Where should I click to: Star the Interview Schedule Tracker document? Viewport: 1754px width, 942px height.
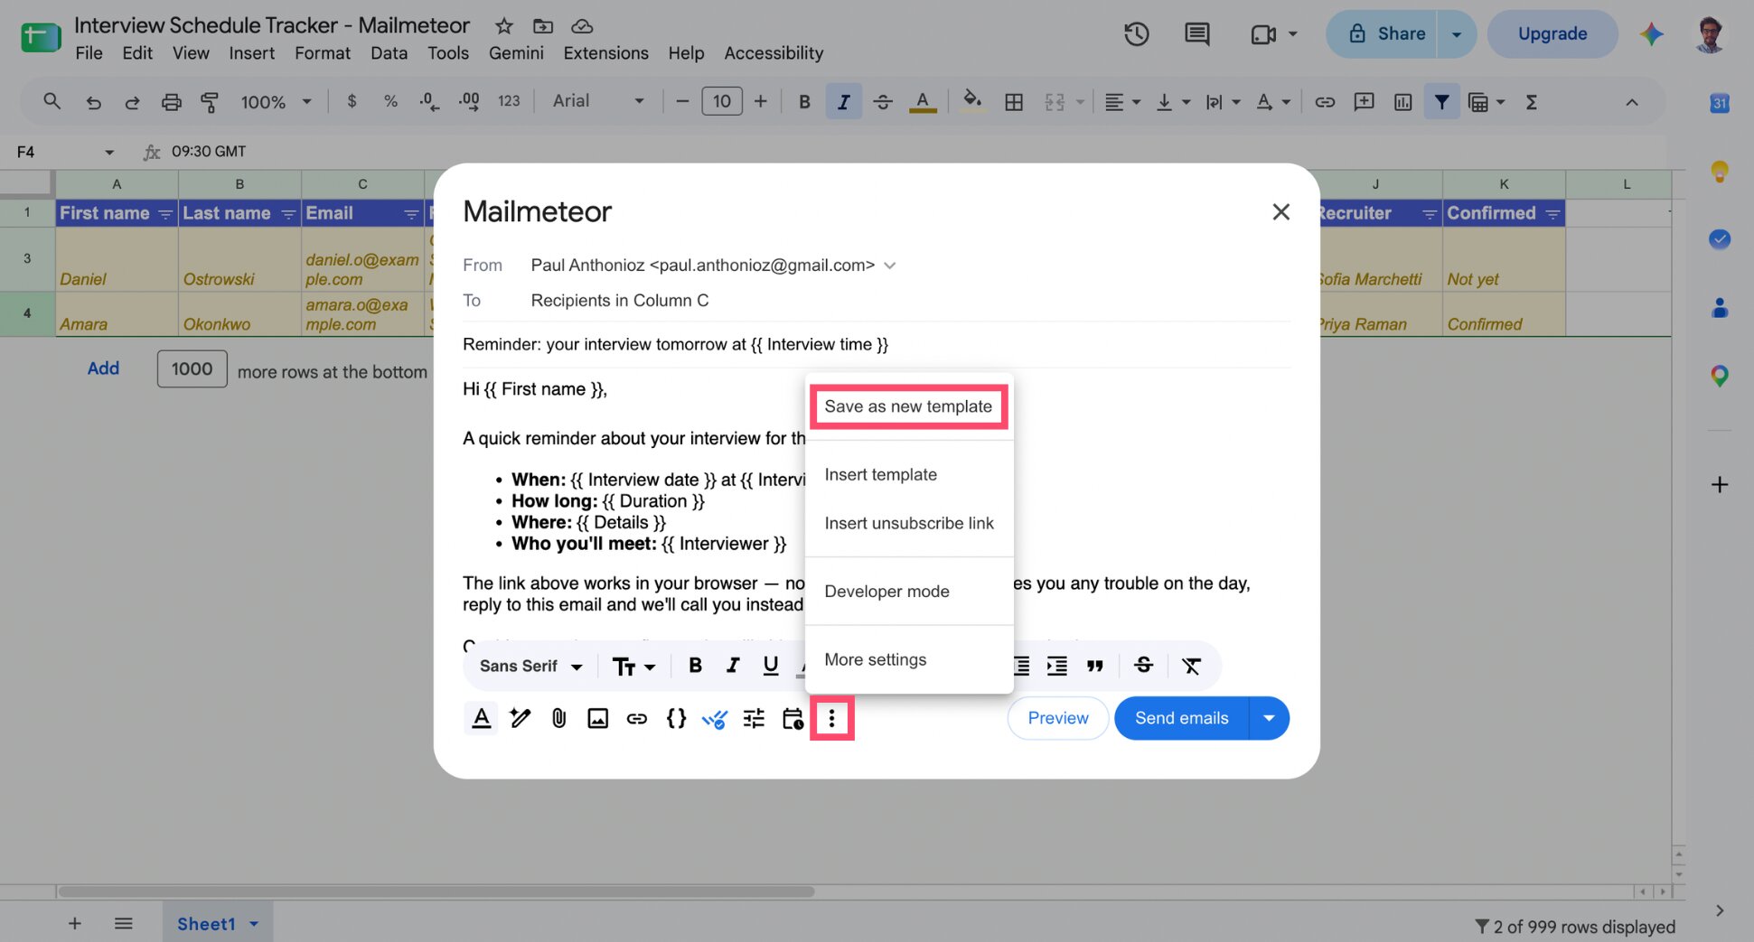click(504, 25)
